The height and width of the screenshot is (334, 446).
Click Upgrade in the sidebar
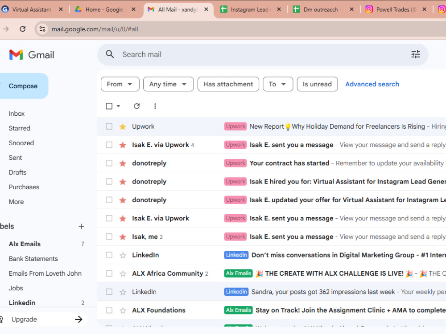(24, 319)
